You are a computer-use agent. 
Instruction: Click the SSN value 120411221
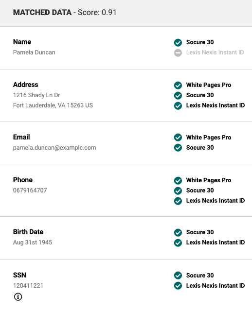(28, 285)
